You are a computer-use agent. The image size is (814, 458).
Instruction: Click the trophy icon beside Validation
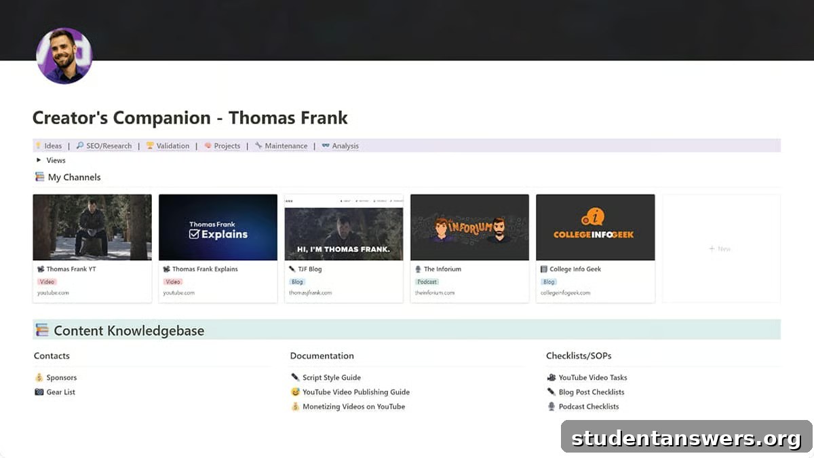pos(150,146)
